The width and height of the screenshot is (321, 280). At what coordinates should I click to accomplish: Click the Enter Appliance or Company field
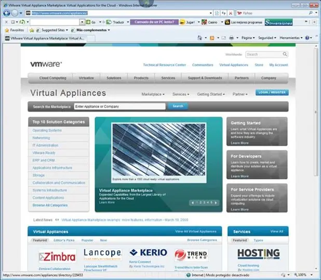(x=120, y=106)
